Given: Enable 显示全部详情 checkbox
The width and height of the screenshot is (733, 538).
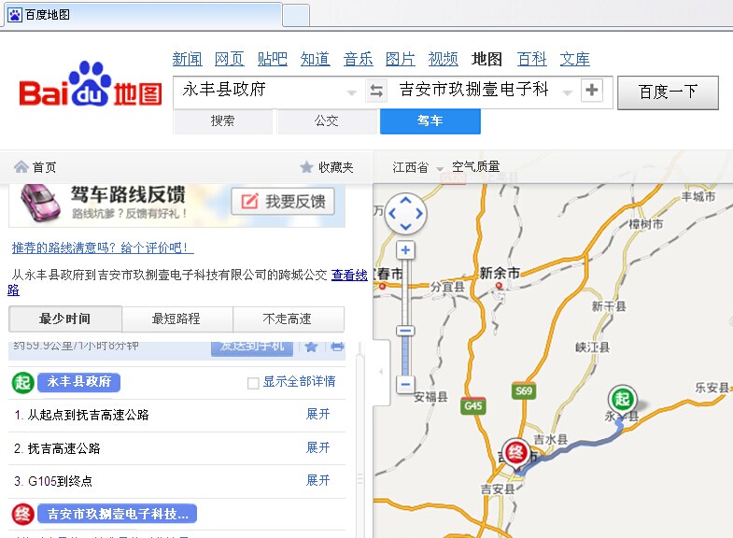Looking at the screenshot, I should [x=253, y=382].
